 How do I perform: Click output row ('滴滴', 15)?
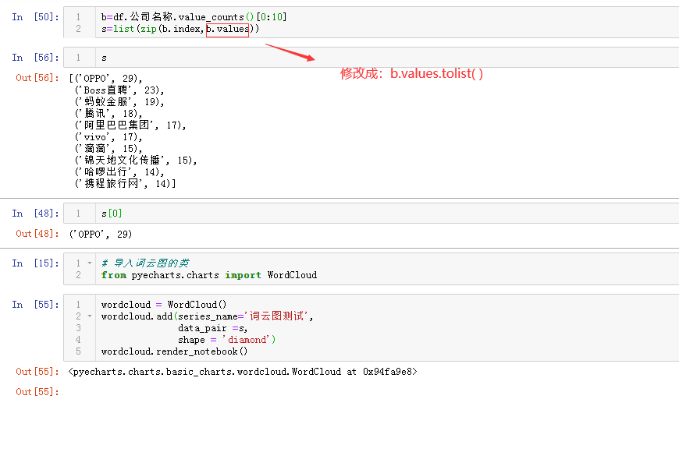click(108, 148)
